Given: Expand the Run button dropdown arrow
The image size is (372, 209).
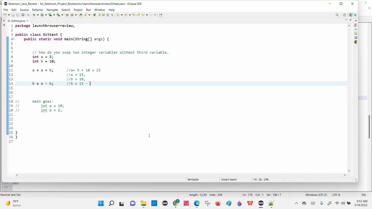Looking at the screenshot, I should tap(46, 15).
